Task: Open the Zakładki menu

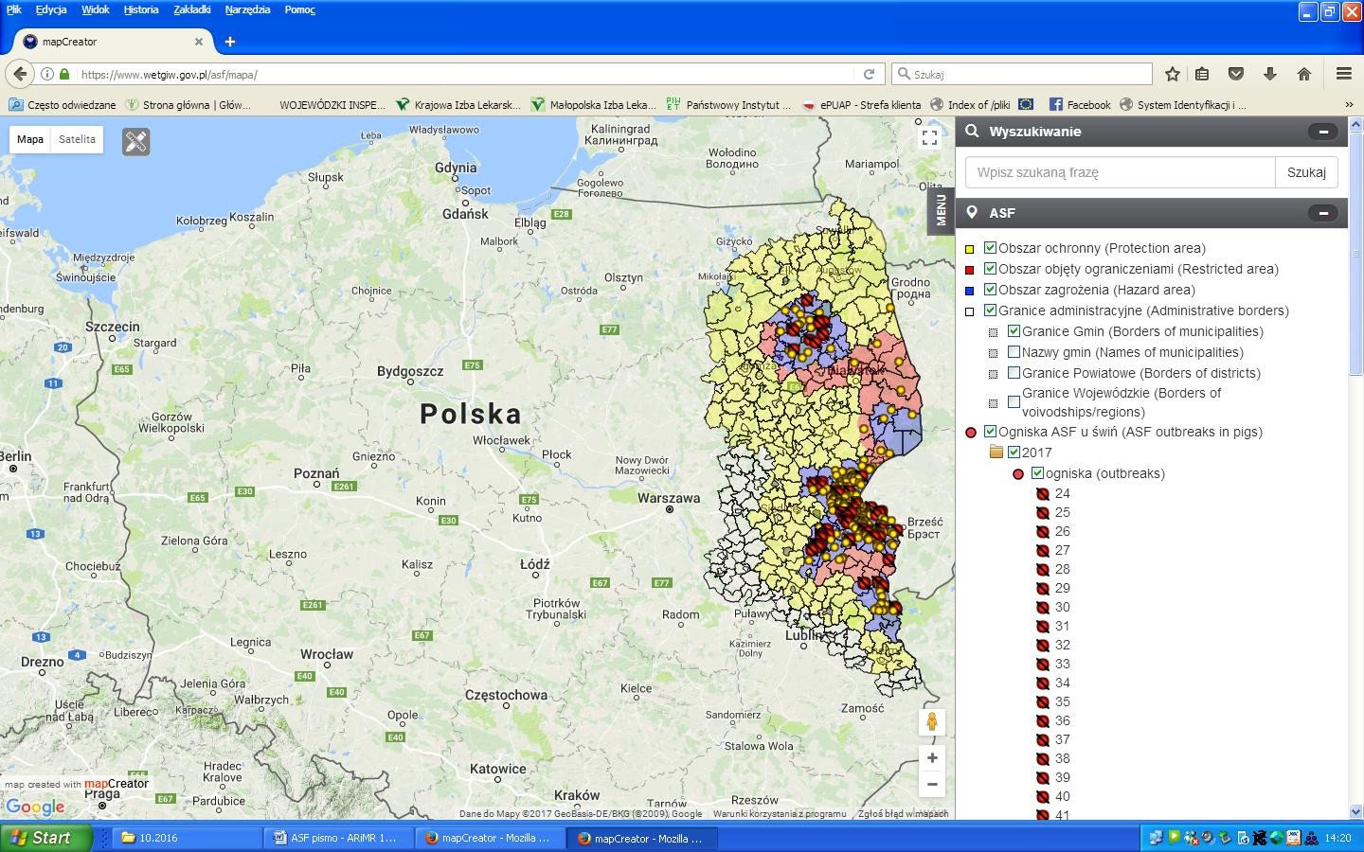Action: tap(192, 9)
